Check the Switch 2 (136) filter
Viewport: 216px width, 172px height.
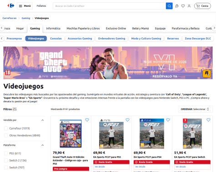[x=6, y=160]
